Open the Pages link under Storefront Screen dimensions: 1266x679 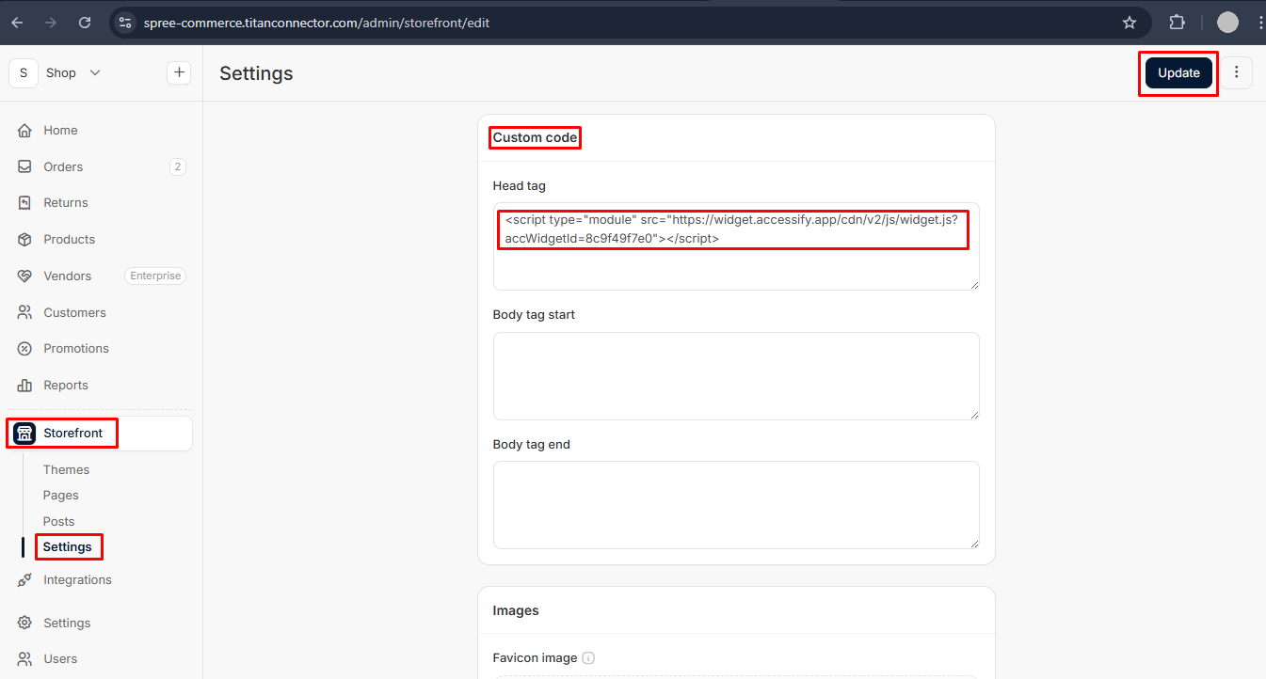coord(60,495)
